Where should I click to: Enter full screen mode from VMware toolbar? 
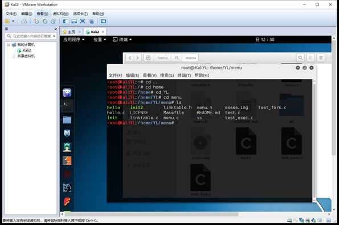pyautogui.click(x=83, y=21)
